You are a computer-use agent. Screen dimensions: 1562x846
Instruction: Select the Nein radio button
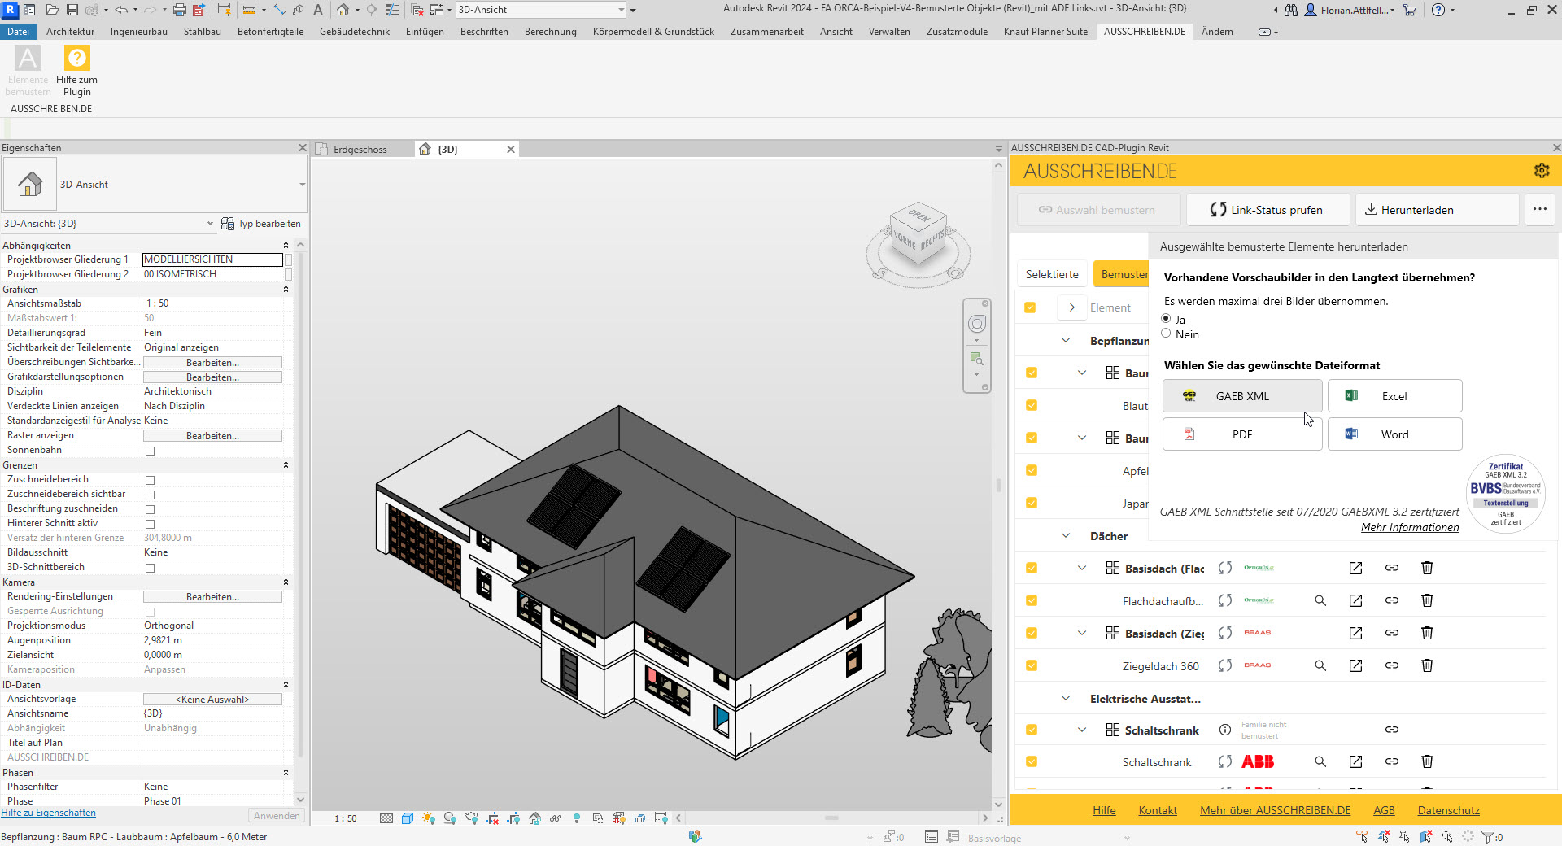1166,334
